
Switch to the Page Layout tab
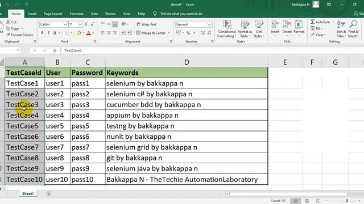click(53, 14)
